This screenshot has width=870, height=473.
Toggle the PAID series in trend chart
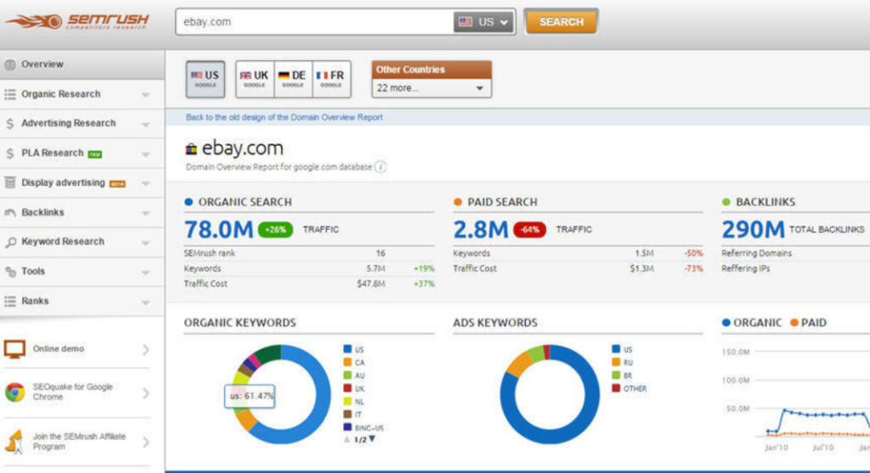tap(809, 323)
